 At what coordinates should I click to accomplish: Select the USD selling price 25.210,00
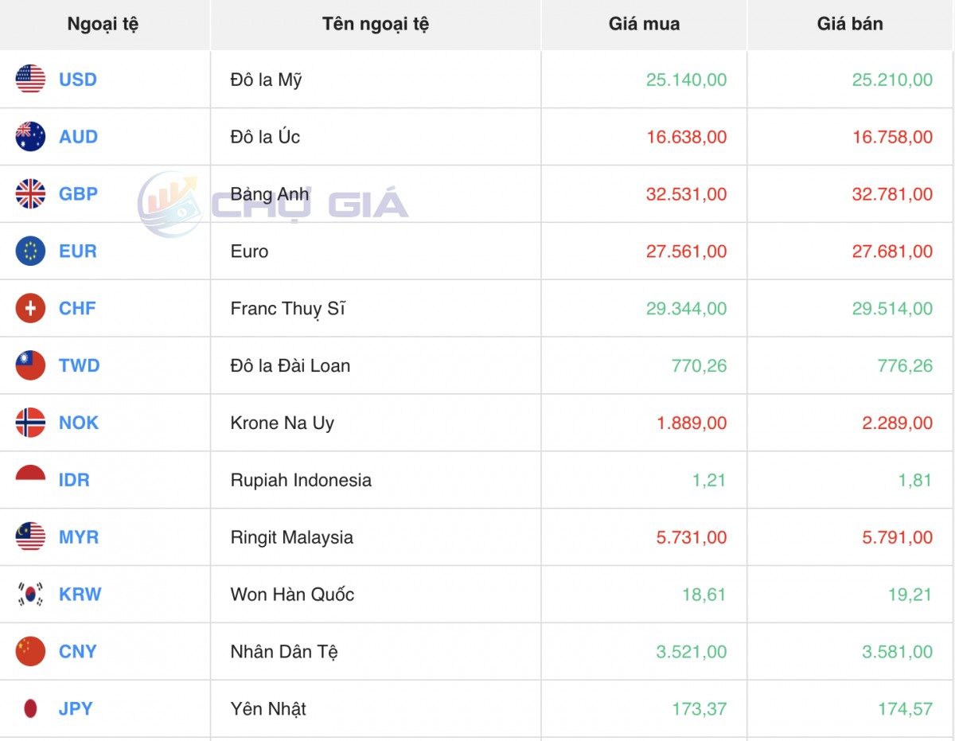point(892,80)
